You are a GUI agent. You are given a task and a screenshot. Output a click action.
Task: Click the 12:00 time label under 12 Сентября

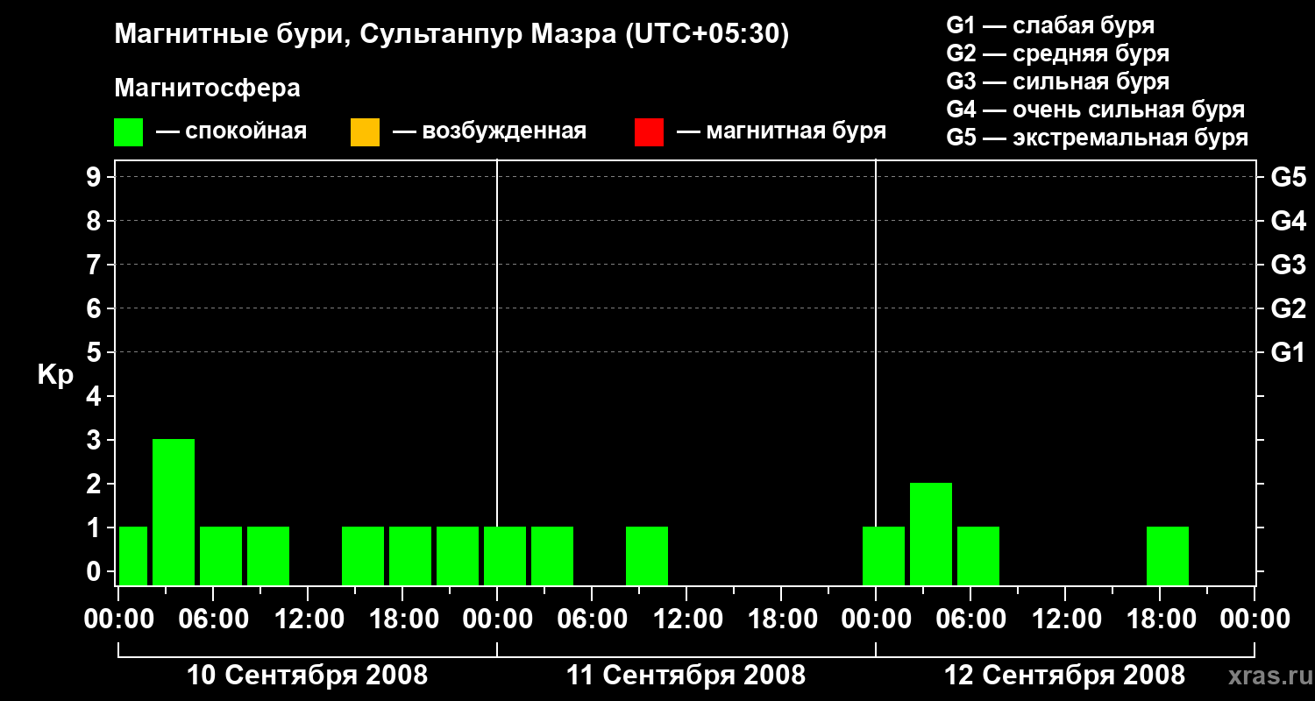(x=1065, y=620)
